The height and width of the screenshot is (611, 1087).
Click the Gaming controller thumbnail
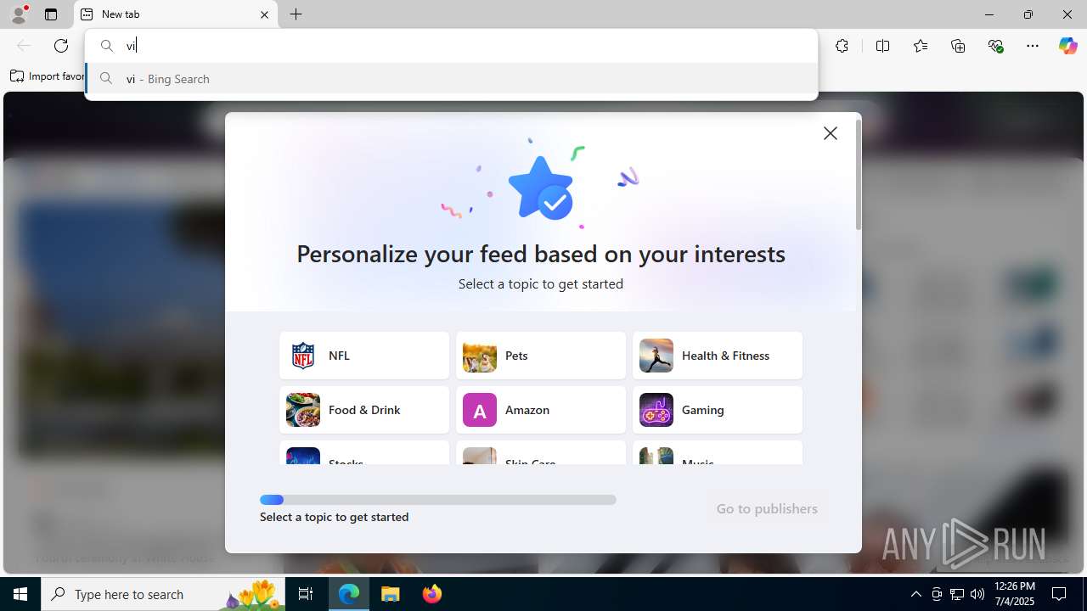(656, 410)
